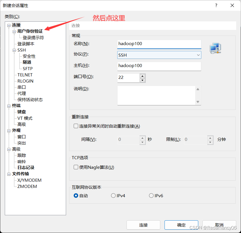Decrease the 限制 limit minutes stepper
Screen dimensions: 241x233
(x=210, y=142)
